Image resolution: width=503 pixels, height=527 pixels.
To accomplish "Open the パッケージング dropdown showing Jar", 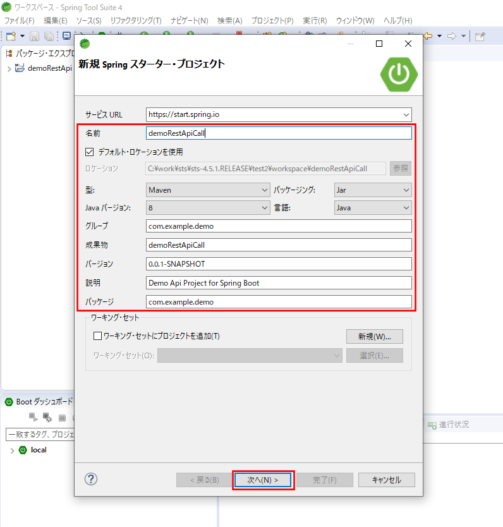I will tap(373, 190).
